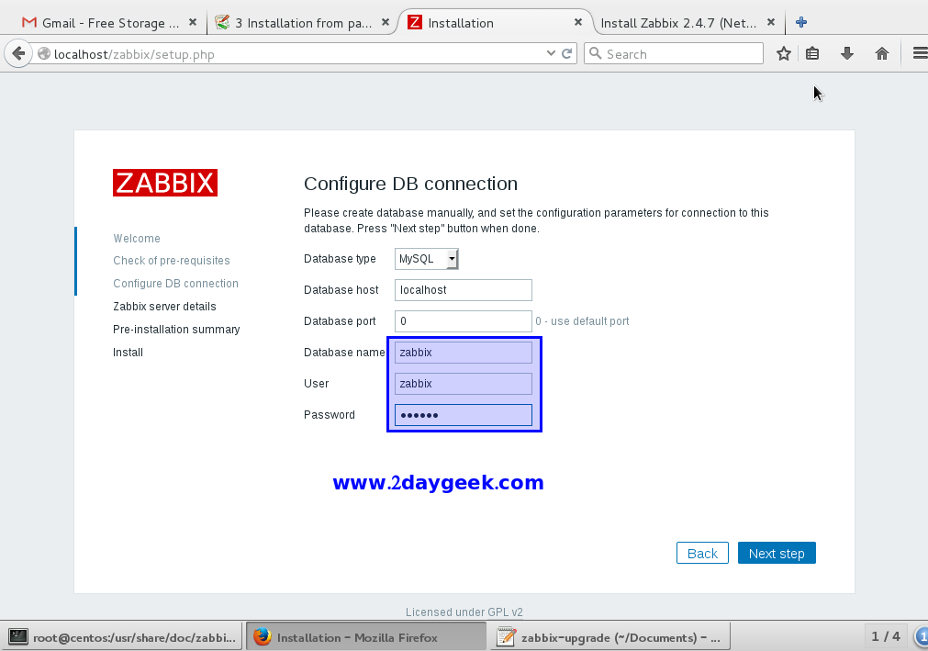Click the browser back arrow button
The image size is (928, 651).
point(18,54)
